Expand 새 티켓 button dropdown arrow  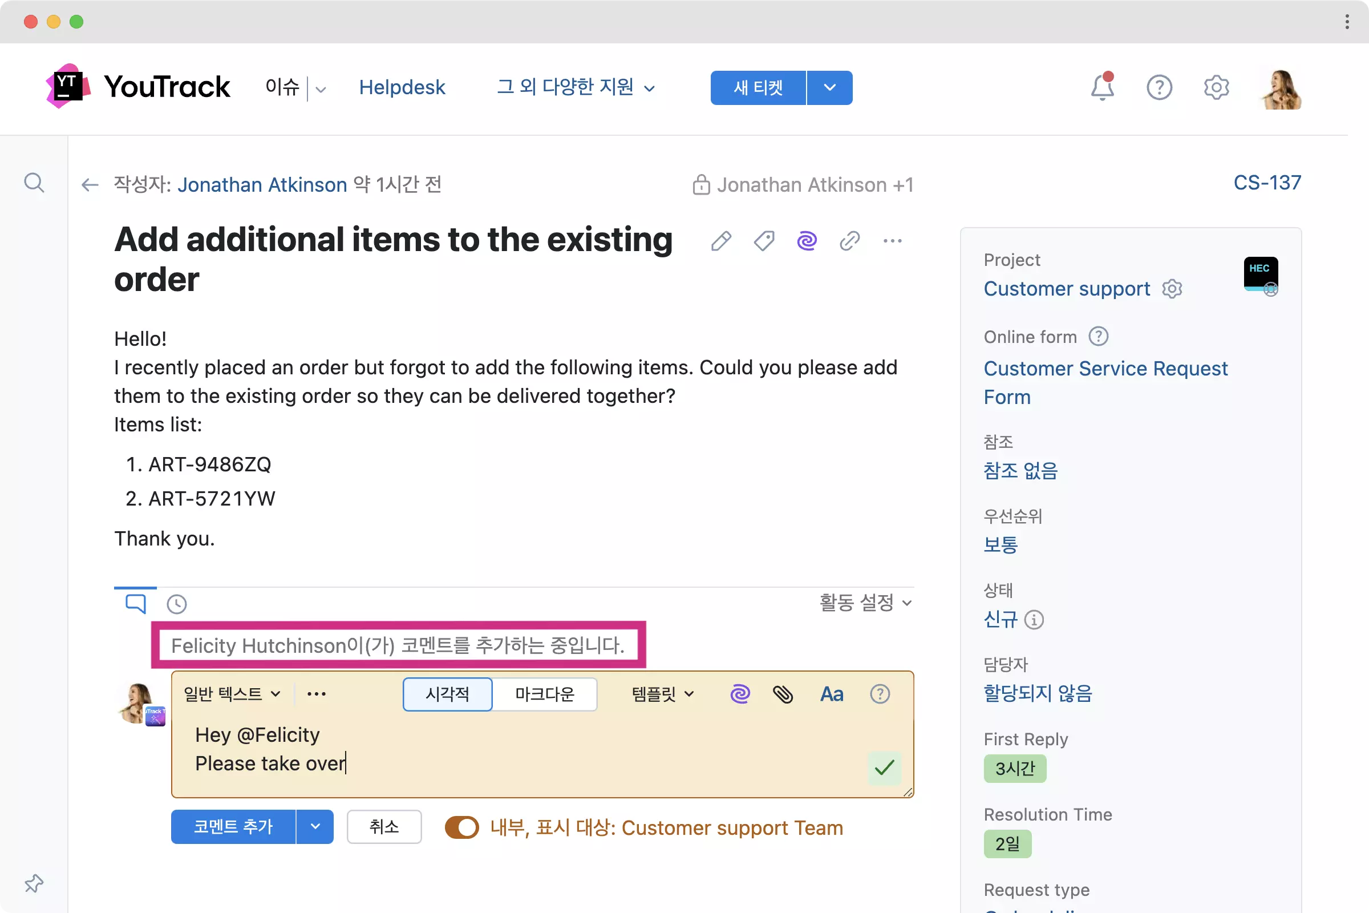tap(829, 87)
